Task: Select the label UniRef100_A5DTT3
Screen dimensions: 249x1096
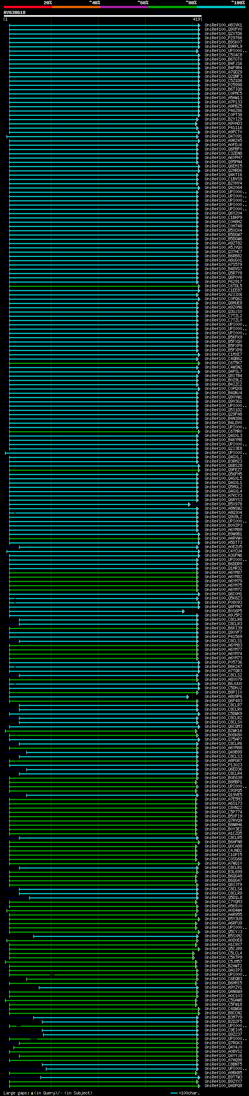Action: coord(223,542)
